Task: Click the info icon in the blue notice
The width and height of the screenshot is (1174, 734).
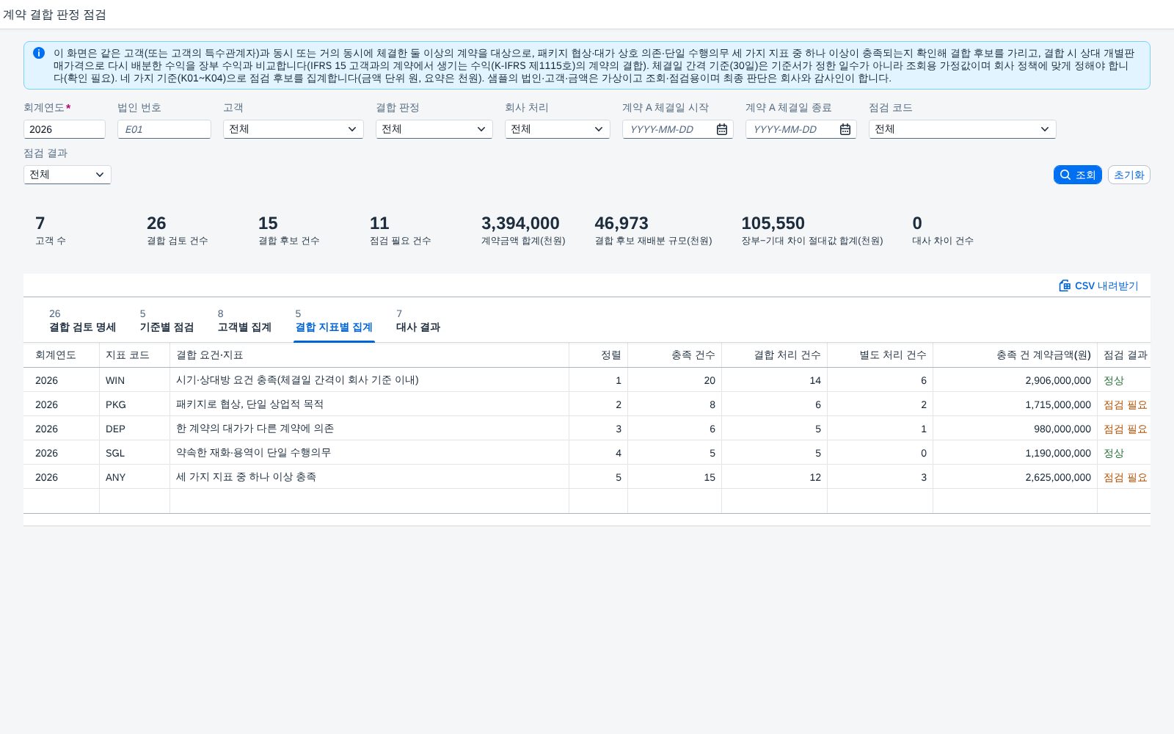Action: pos(39,53)
